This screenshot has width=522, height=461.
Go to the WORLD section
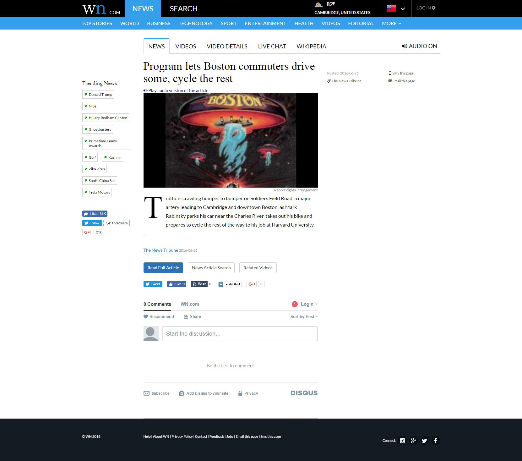(x=129, y=23)
